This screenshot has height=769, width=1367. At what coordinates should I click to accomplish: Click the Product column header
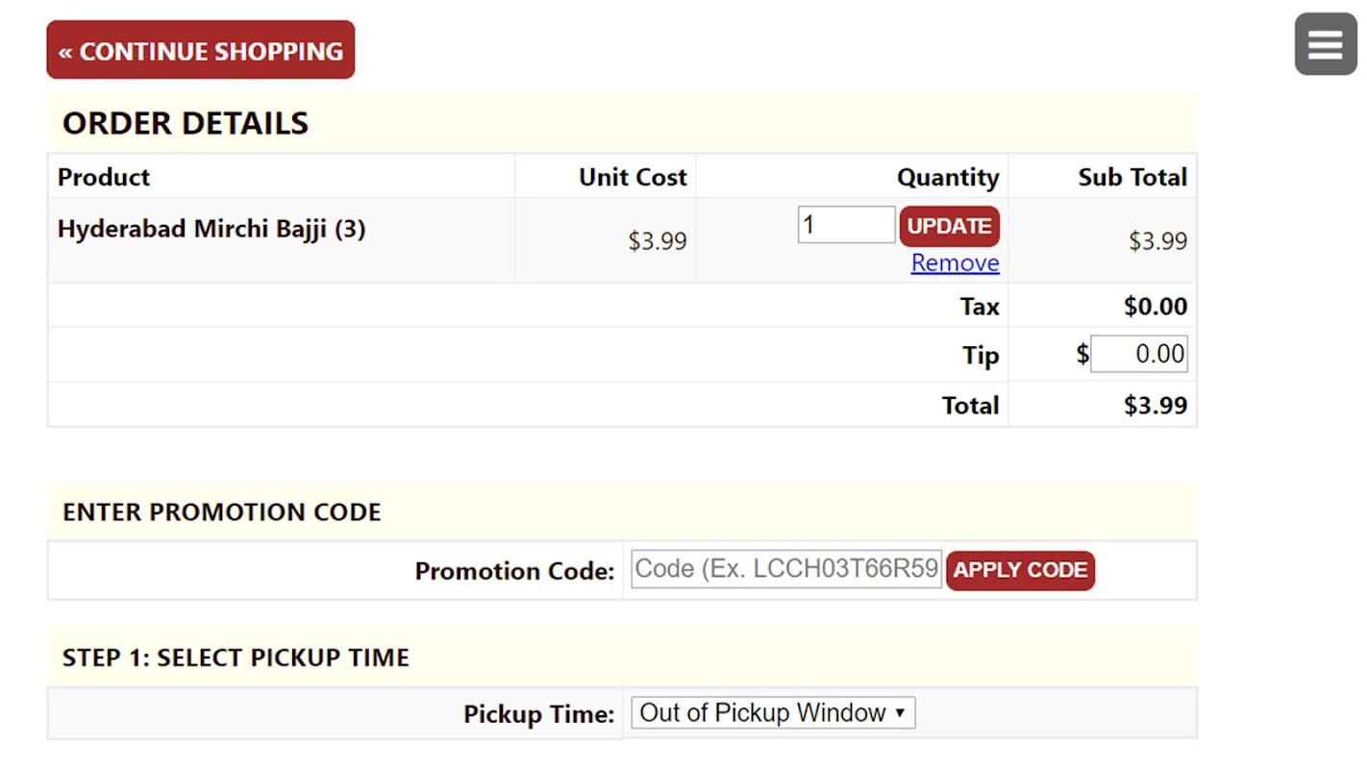[x=104, y=177]
